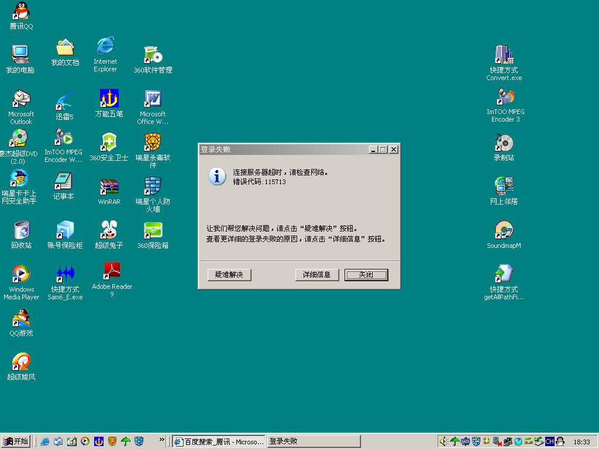
Task: Click the green umbrella Quick Launch icon
Action: coord(126,441)
